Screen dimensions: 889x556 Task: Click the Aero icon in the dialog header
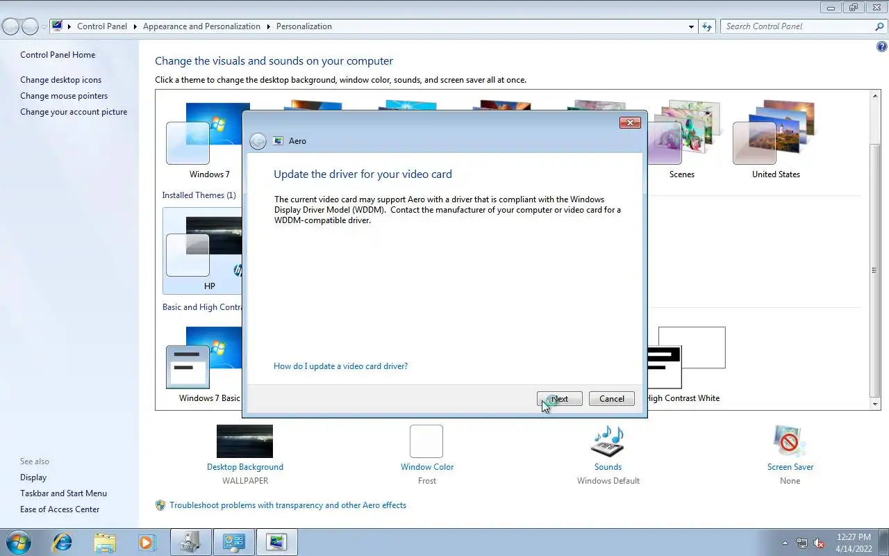278,141
